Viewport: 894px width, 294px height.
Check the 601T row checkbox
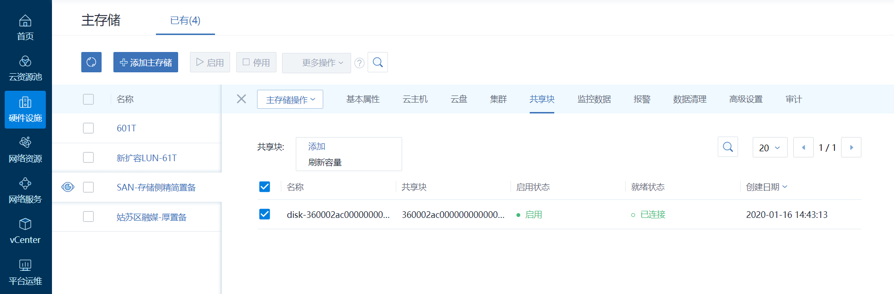point(88,128)
